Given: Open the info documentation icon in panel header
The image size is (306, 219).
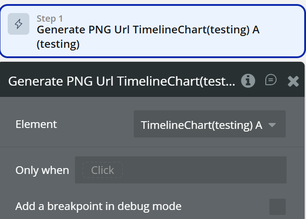Looking at the screenshot, I should (x=248, y=81).
